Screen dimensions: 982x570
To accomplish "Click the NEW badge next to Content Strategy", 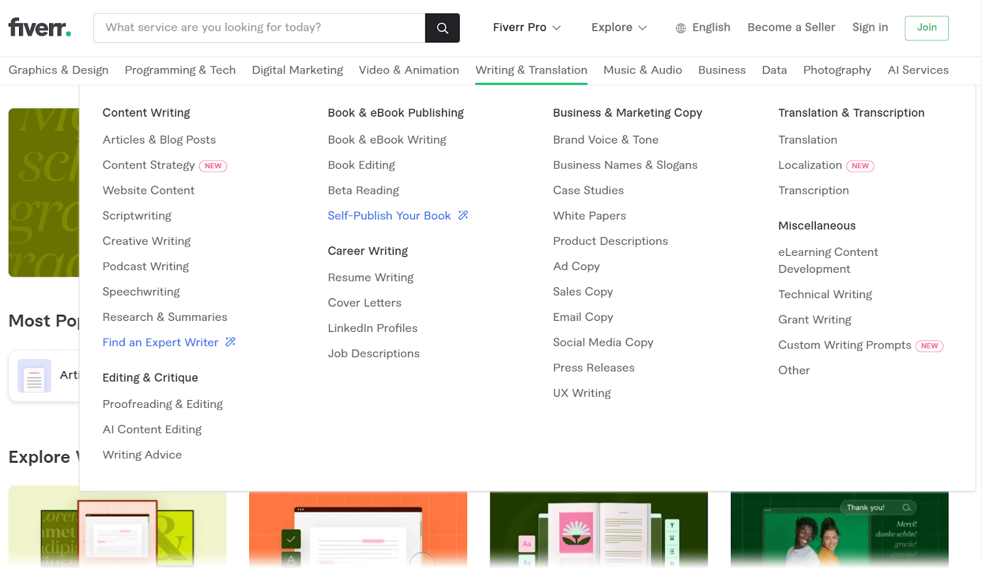I will pyautogui.click(x=212, y=166).
